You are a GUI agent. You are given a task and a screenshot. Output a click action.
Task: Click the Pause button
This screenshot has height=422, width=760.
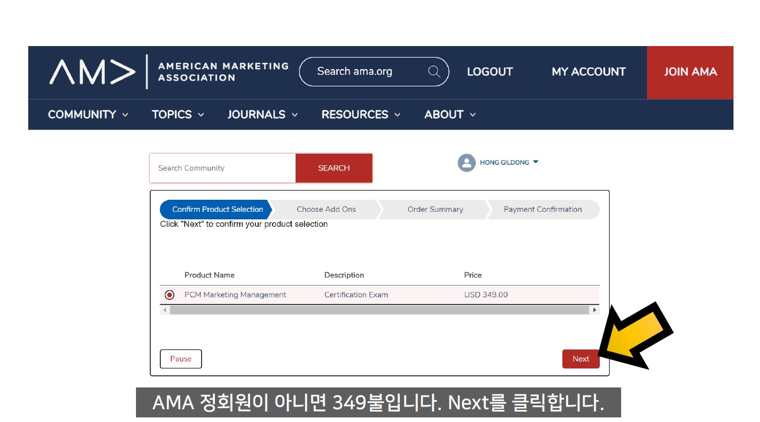(181, 359)
